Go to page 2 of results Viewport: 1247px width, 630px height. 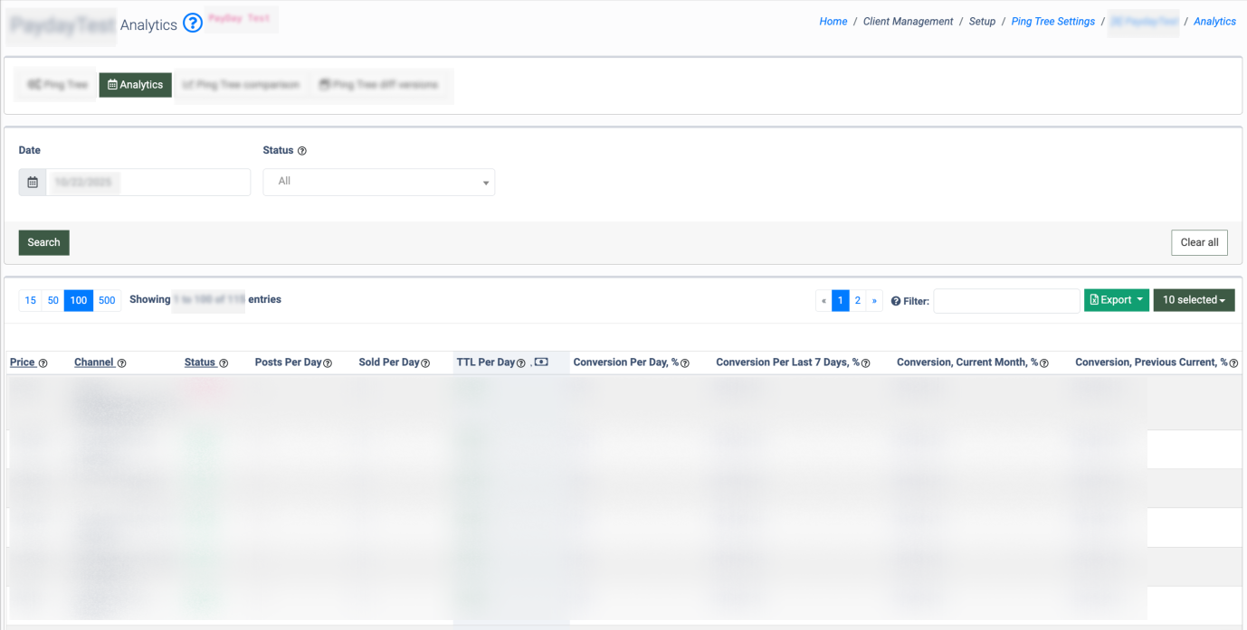858,300
